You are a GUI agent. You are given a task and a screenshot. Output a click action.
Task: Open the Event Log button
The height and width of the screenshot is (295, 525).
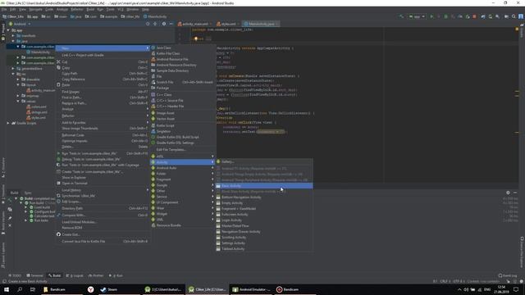click(x=508, y=275)
